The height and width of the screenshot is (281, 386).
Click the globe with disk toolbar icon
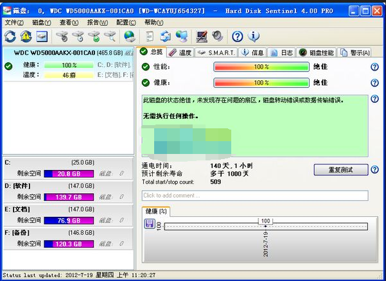click(130, 37)
